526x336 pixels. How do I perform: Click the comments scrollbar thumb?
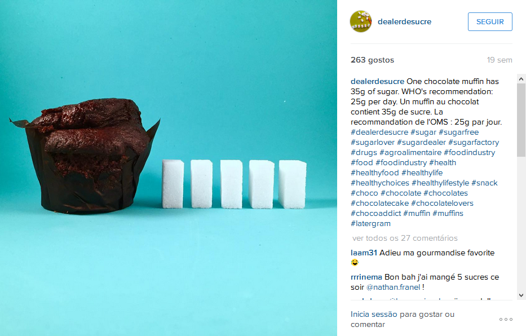click(521, 120)
